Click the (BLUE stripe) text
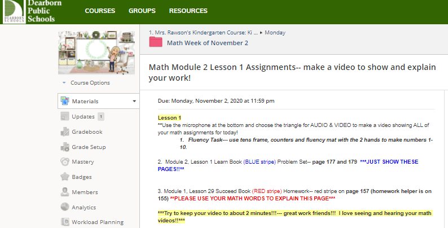The height and width of the screenshot is (228, 448). (x=260, y=162)
